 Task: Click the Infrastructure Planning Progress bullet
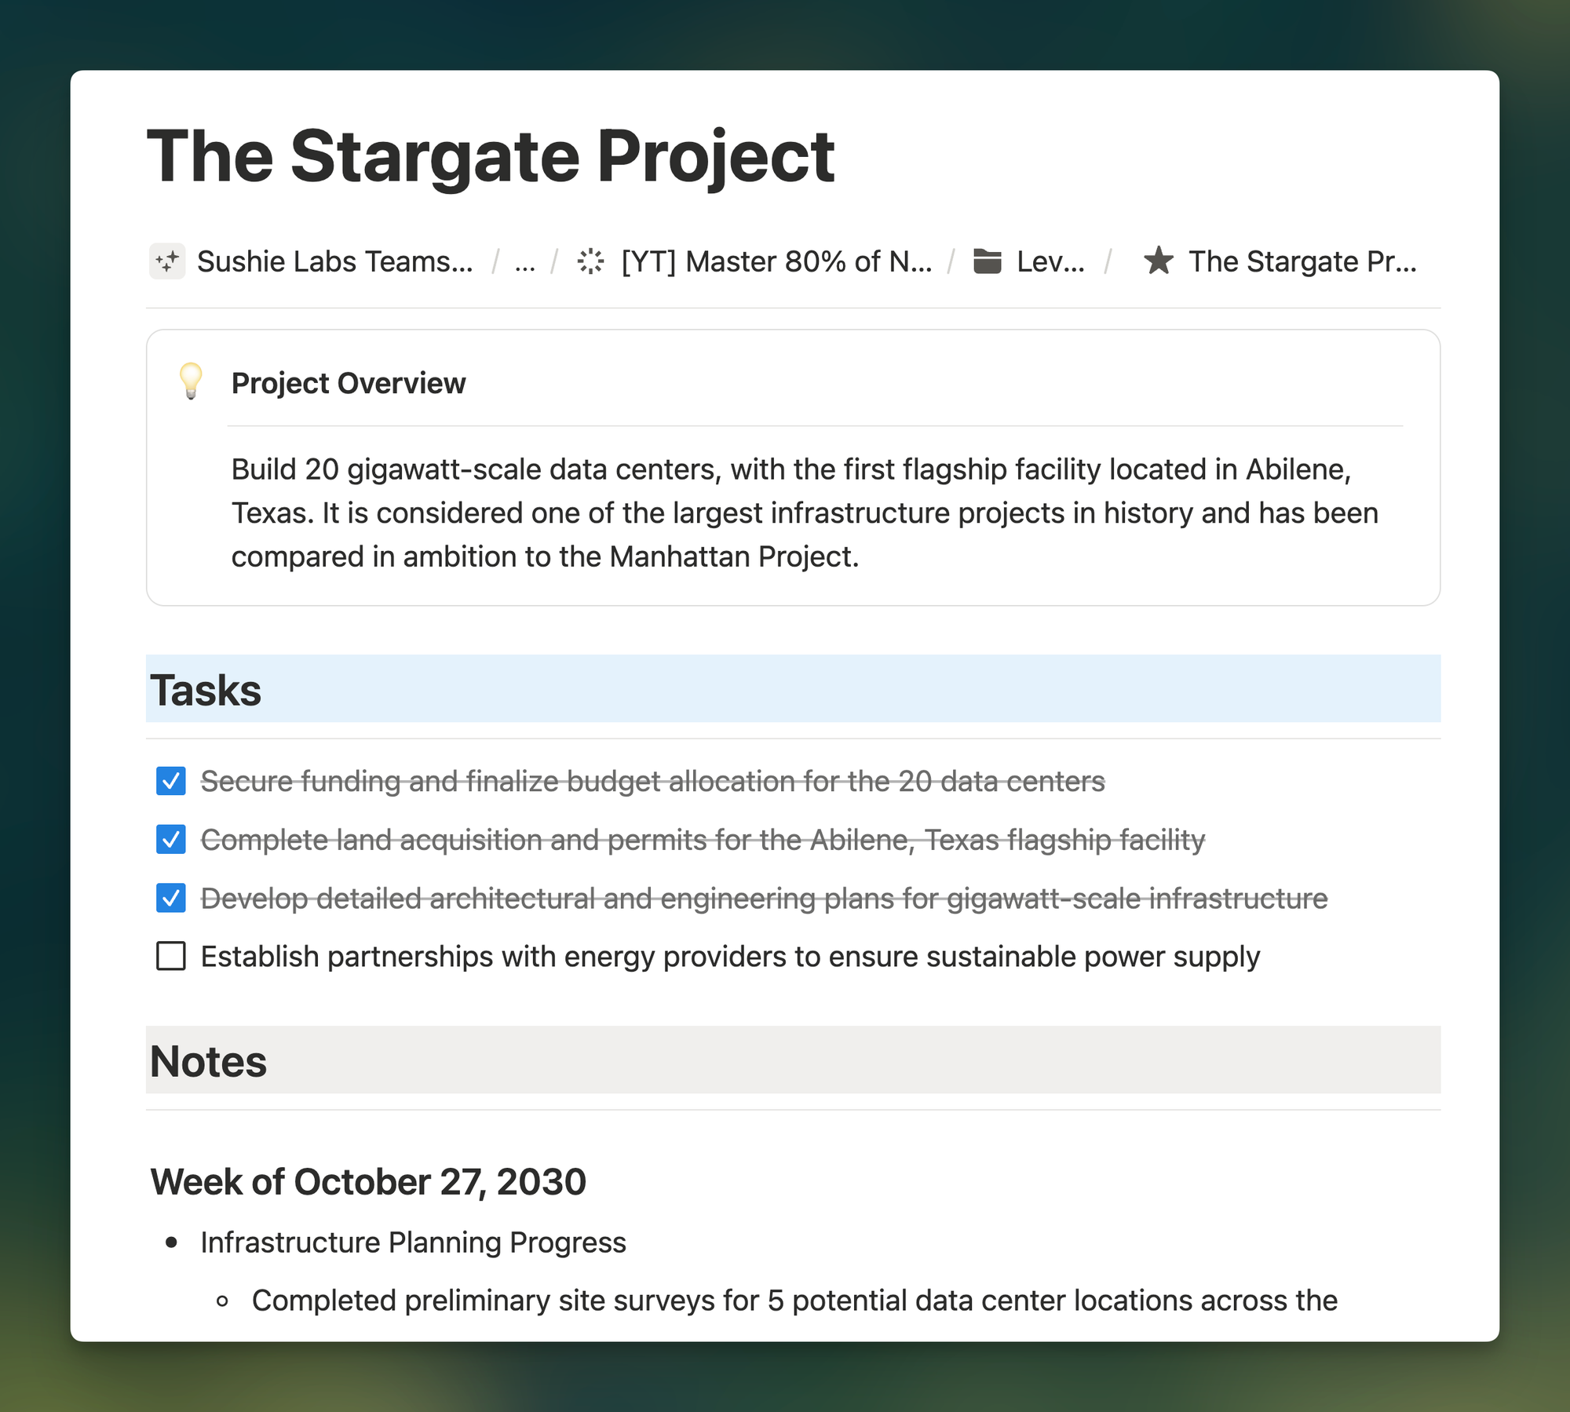tap(413, 1242)
